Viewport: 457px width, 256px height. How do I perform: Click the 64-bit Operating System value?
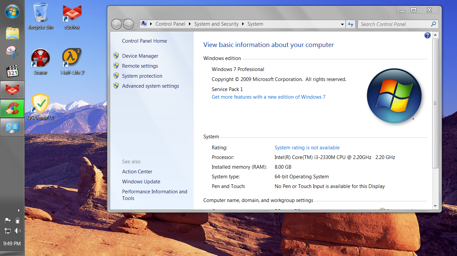(x=302, y=177)
